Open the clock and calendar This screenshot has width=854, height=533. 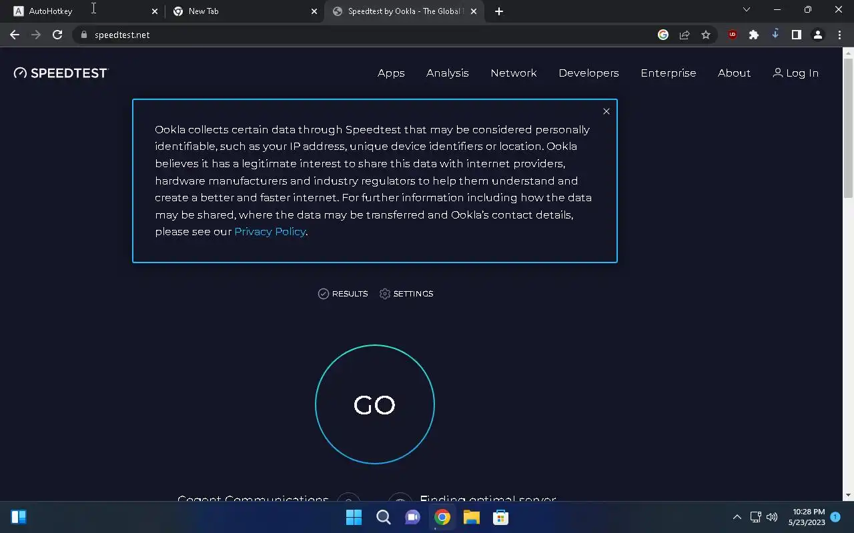[x=807, y=517]
